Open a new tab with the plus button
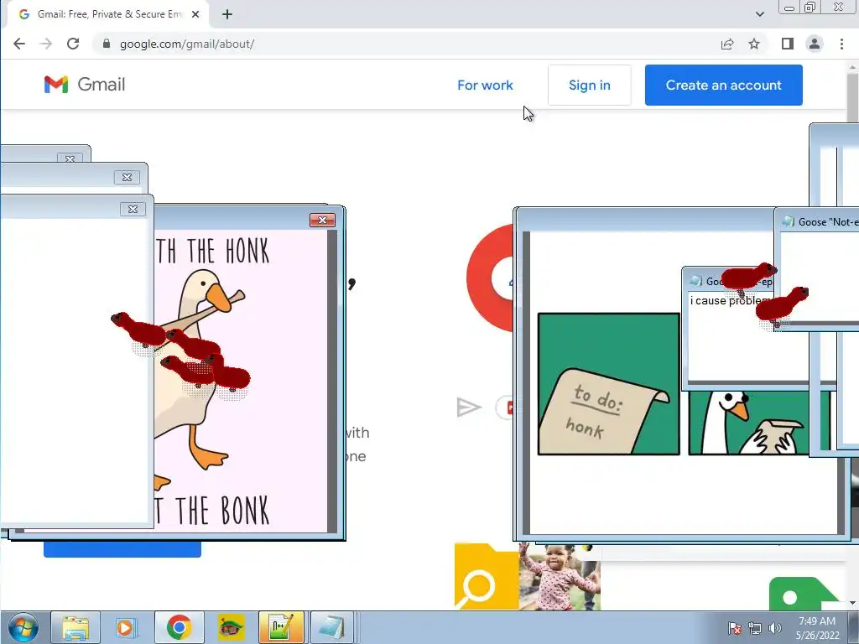The width and height of the screenshot is (859, 644). [x=227, y=14]
